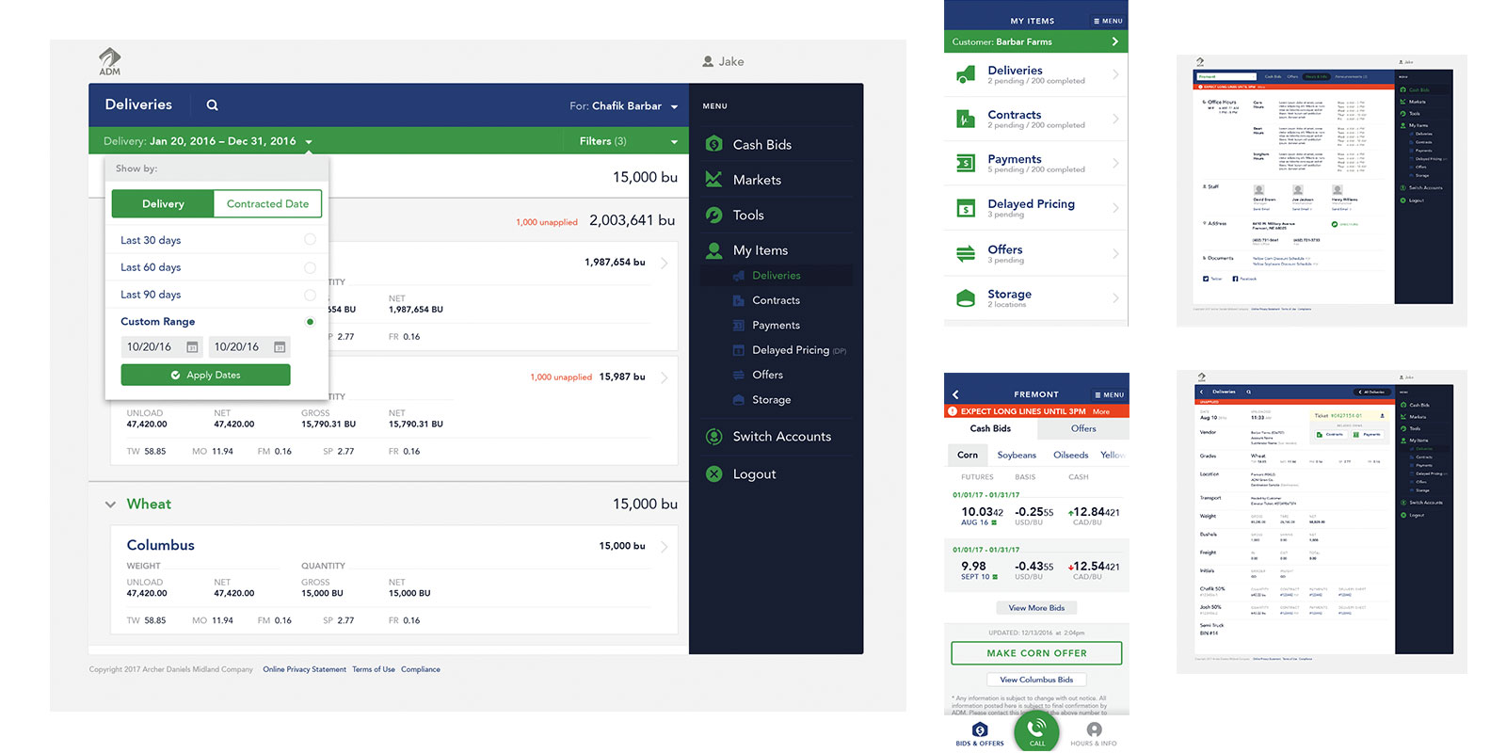Select the Last 90 days radio button
The height and width of the screenshot is (753, 1506).
(x=310, y=295)
